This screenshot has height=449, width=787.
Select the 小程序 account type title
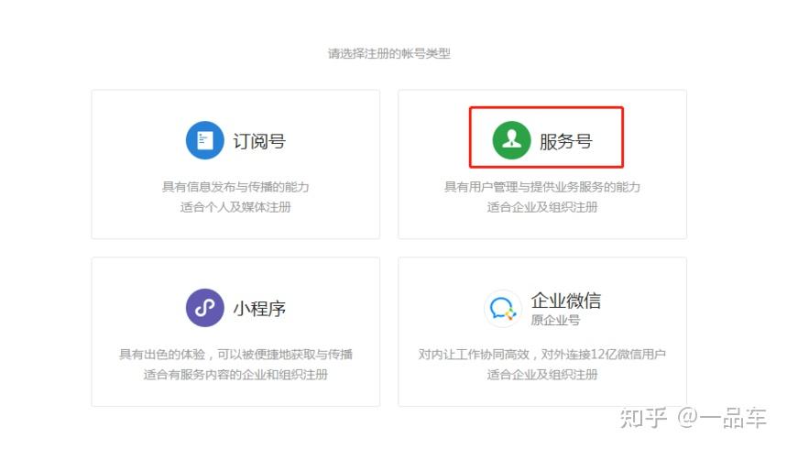(259, 309)
